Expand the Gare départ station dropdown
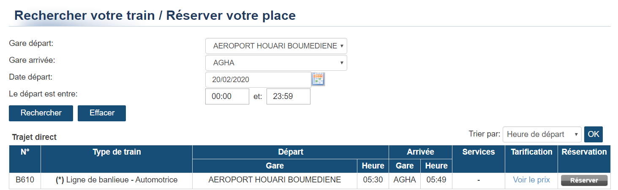This screenshot has height=190, width=618. tap(276, 46)
